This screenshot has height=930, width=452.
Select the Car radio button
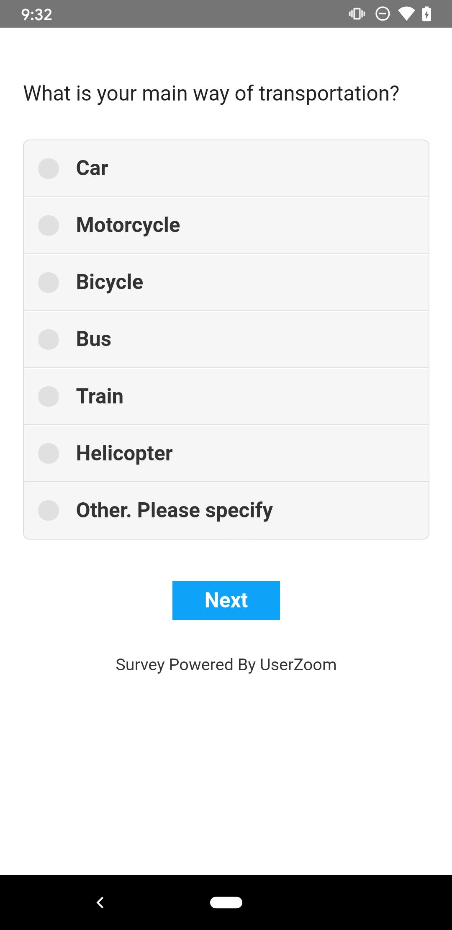click(49, 168)
